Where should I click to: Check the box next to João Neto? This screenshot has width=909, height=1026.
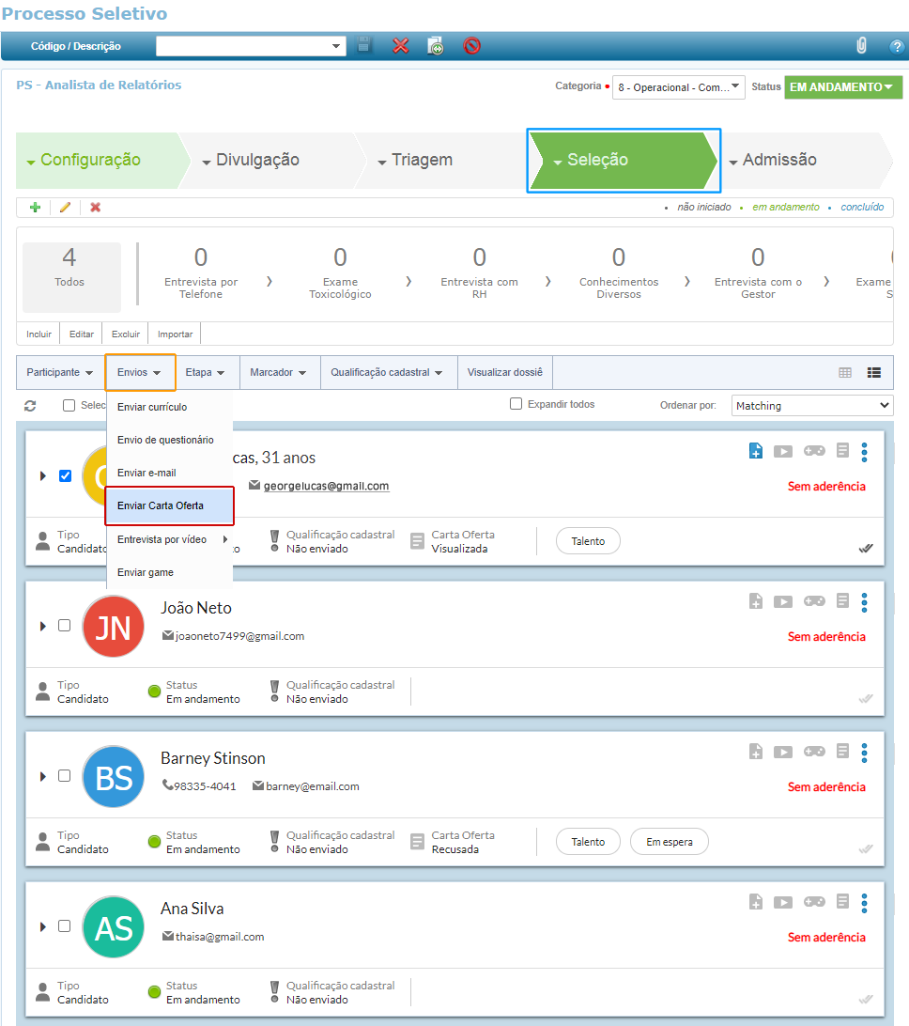65,626
